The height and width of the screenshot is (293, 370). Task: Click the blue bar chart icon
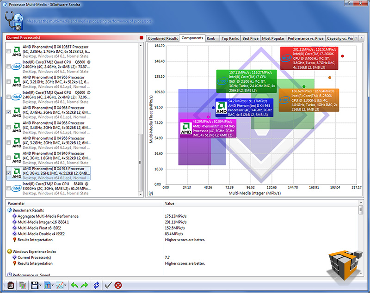click(x=47, y=285)
